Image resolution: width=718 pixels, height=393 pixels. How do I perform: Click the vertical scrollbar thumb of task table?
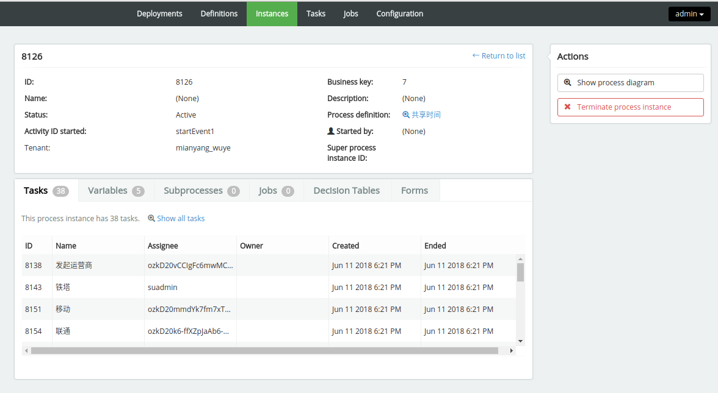(520, 272)
